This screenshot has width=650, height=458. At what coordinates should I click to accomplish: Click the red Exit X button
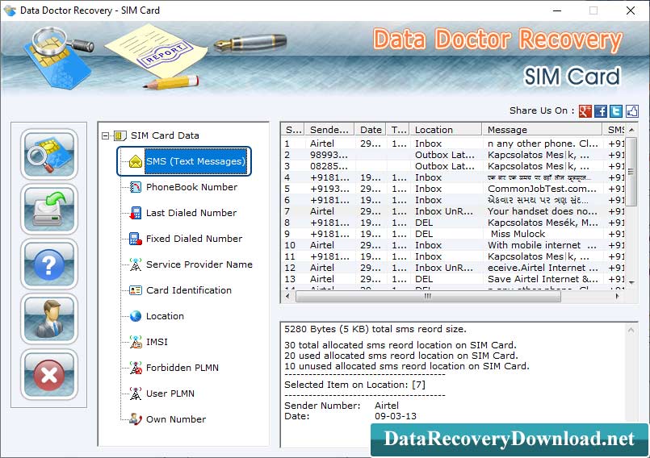(x=49, y=374)
